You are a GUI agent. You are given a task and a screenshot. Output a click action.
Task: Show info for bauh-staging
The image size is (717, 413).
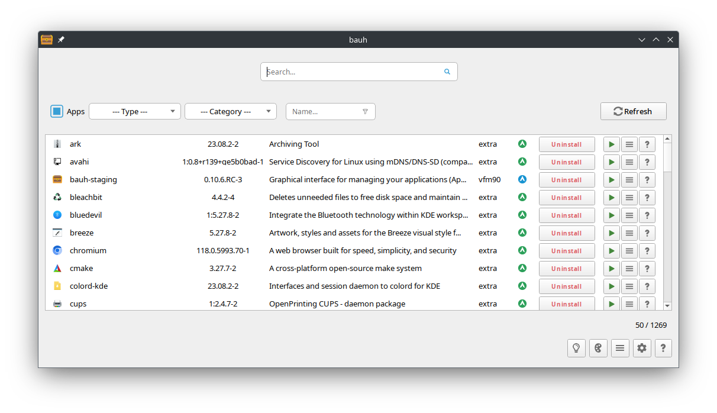click(x=647, y=180)
